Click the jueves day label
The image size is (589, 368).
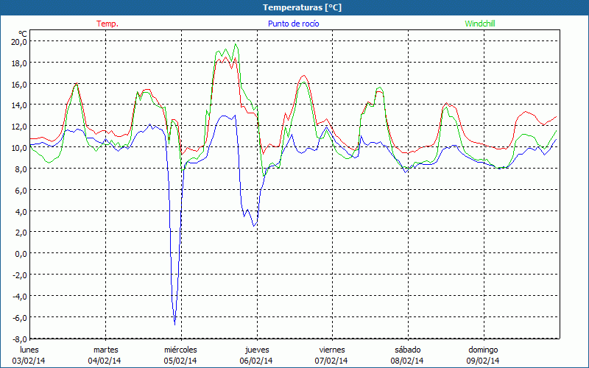pyautogui.click(x=256, y=349)
